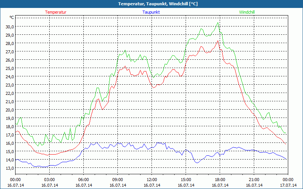The height and width of the screenshot is (189, 303).
Task: Click the 15,0 y-axis value
Action: click(10, 152)
